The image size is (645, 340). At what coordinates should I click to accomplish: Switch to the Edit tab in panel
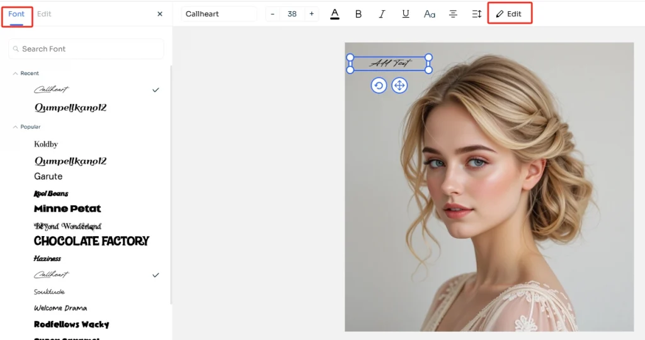(44, 14)
